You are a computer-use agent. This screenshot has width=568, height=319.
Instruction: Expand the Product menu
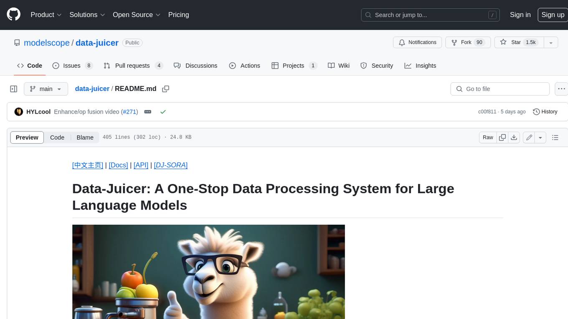point(46,15)
